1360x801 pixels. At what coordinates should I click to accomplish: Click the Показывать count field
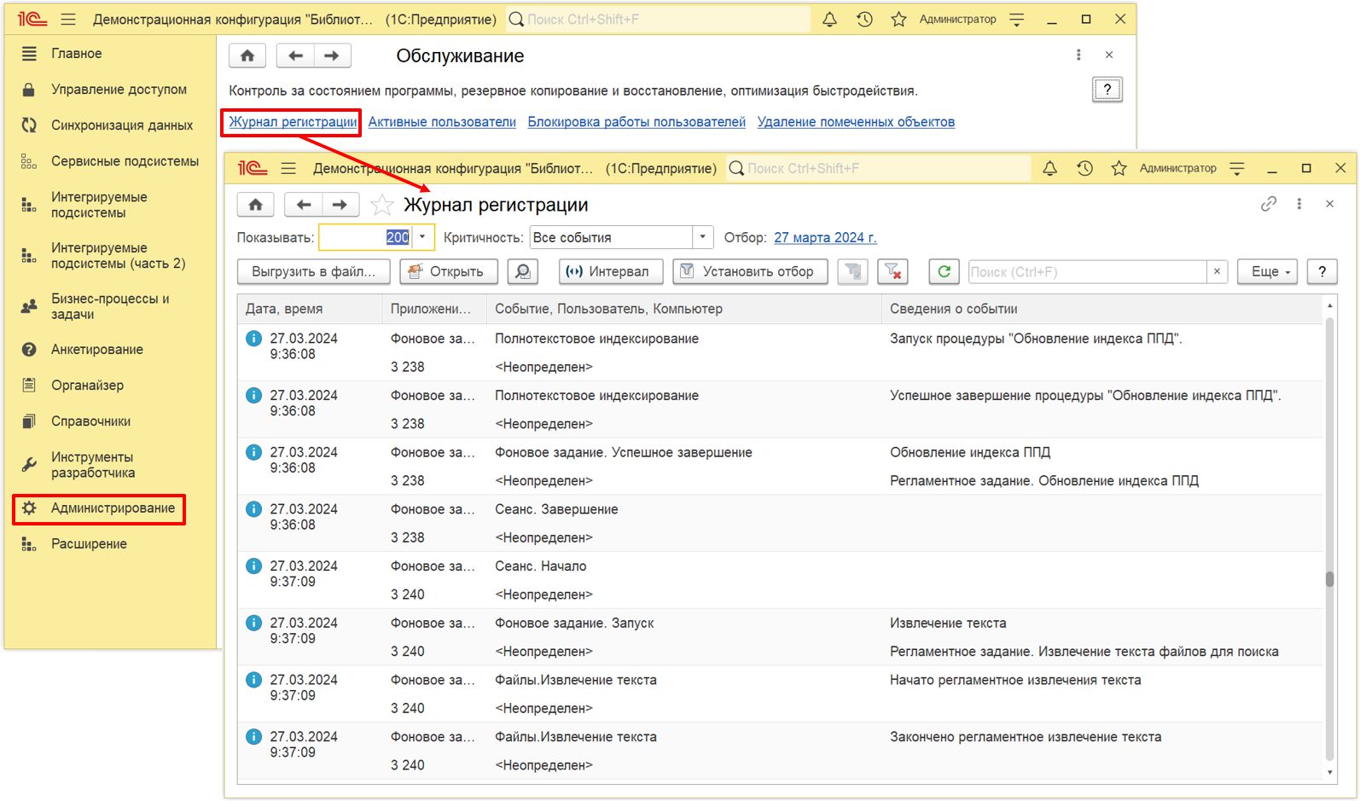tap(366, 237)
